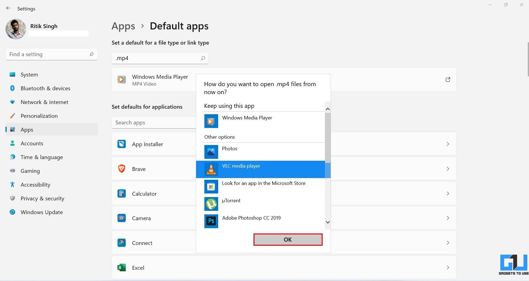The width and height of the screenshot is (529, 281).
Task: Expand Calculator row chevron
Action: [x=448, y=193]
